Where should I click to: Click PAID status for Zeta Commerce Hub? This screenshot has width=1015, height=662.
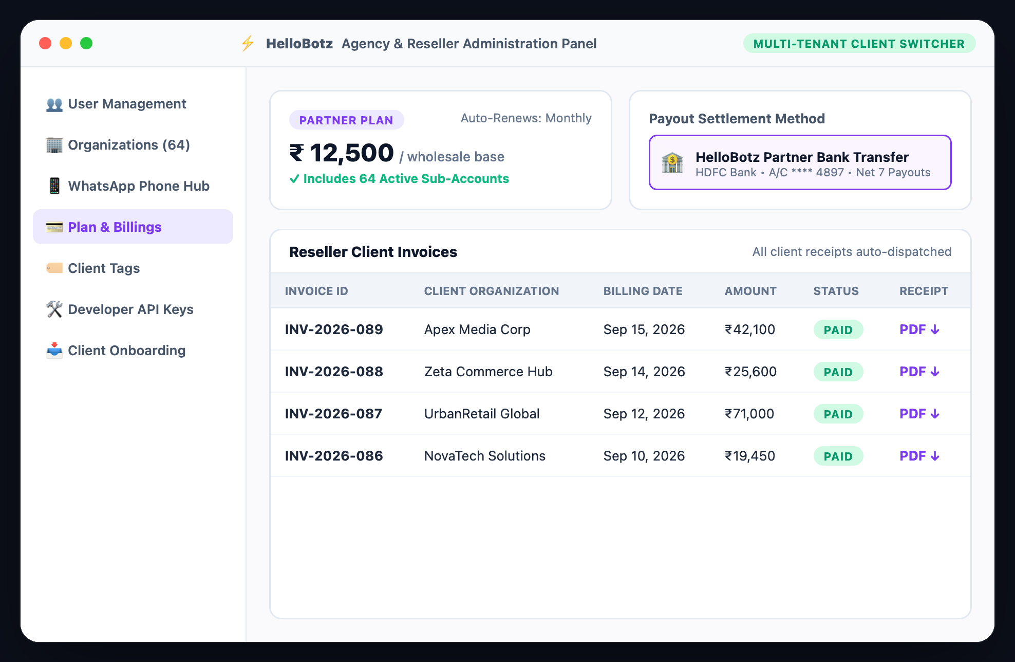tap(838, 372)
